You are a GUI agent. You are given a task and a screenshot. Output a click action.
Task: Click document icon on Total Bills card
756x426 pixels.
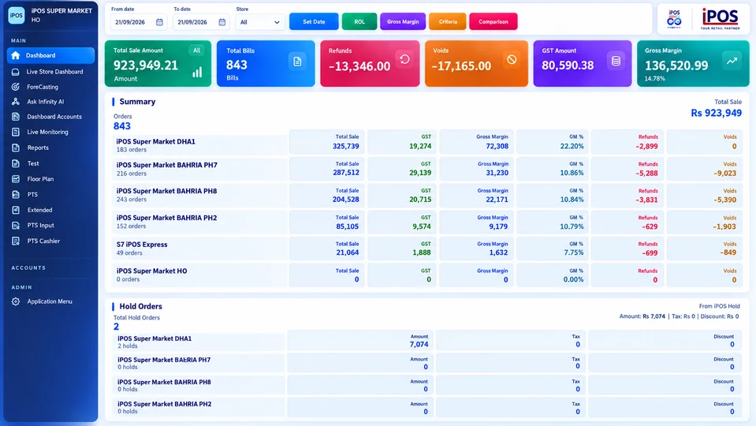click(x=297, y=62)
